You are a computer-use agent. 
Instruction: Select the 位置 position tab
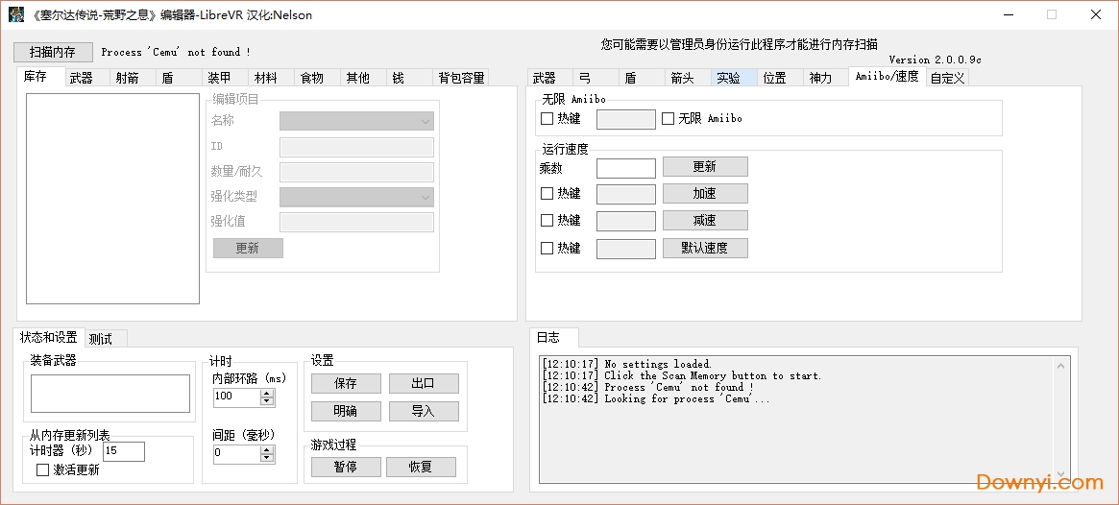pyautogui.click(x=780, y=78)
